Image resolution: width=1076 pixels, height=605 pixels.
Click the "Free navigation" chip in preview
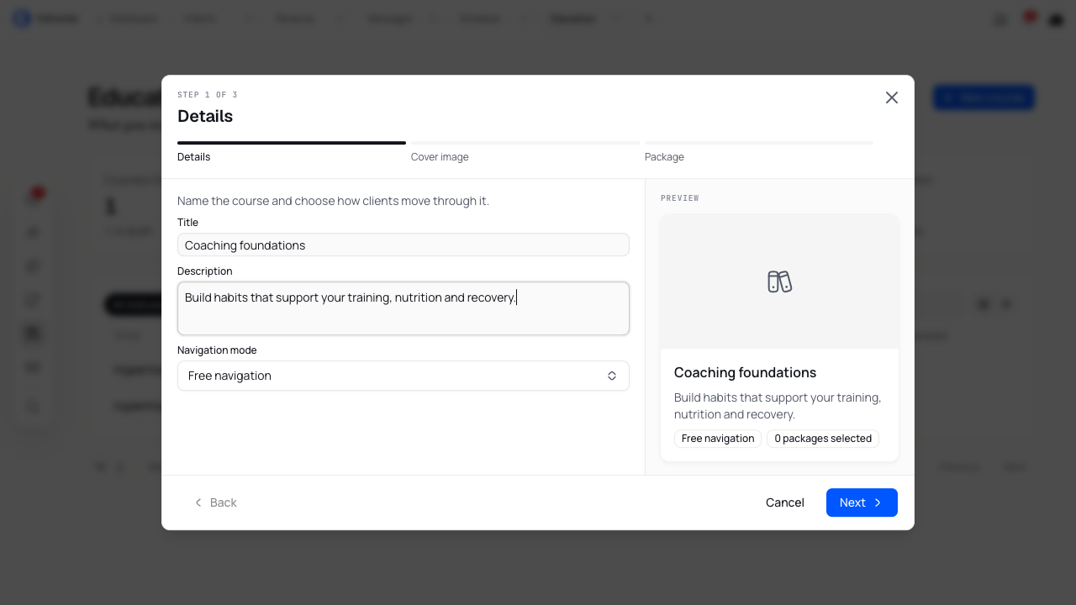pos(718,439)
